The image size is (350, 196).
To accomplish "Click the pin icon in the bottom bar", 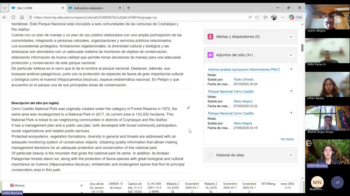I will click(x=81, y=185).
